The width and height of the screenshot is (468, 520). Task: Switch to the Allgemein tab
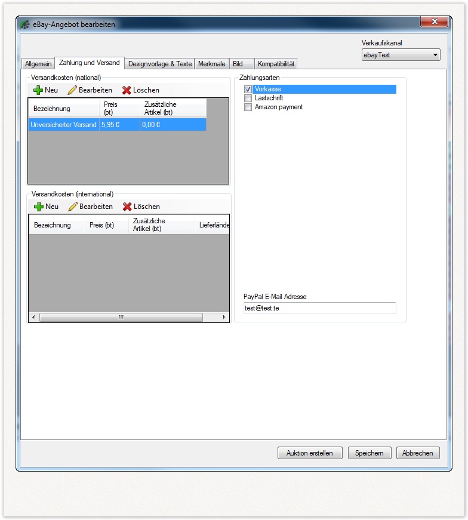38,64
